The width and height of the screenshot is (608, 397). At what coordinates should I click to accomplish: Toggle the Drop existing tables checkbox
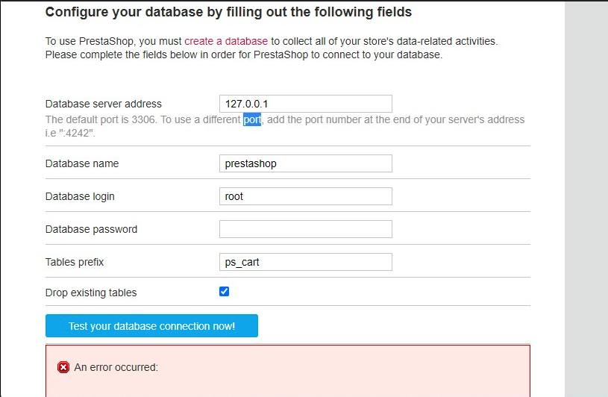point(224,292)
